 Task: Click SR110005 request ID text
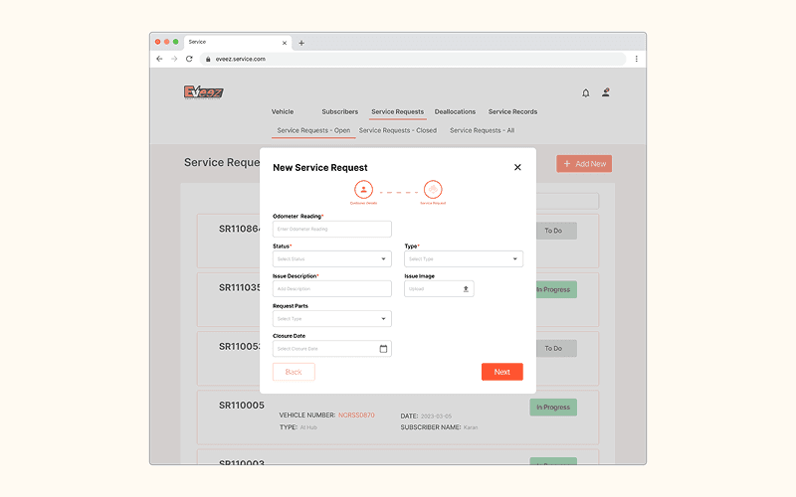coord(242,406)
